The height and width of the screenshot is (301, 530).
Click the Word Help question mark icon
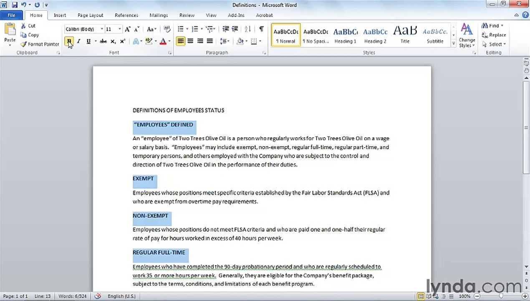point(525,15)
